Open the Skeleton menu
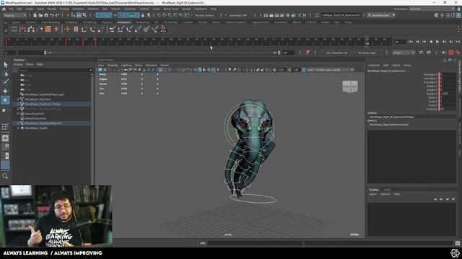 coord(93,9)
